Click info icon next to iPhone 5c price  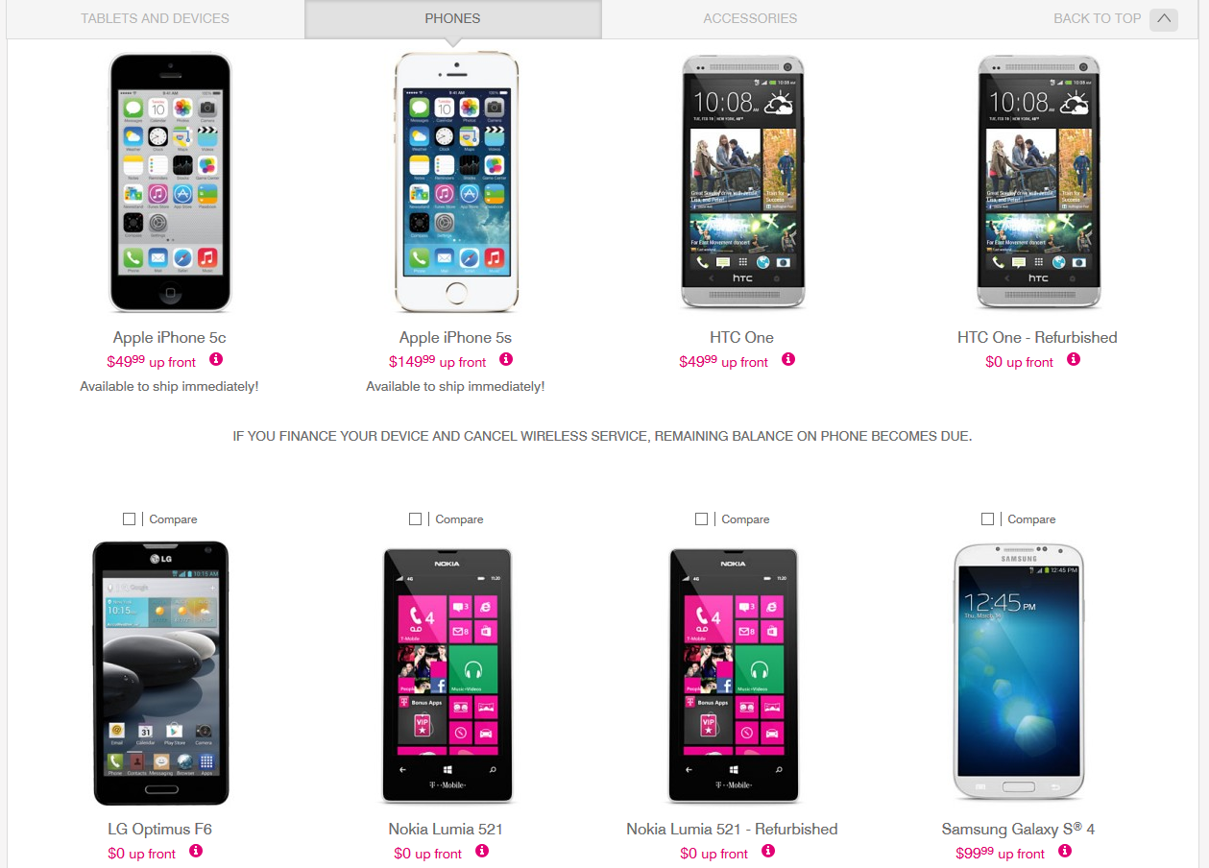pyautogui.click(x=216, y=359)
